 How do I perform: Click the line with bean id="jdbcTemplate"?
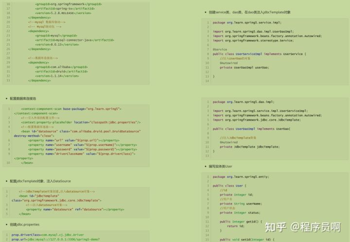39,196
